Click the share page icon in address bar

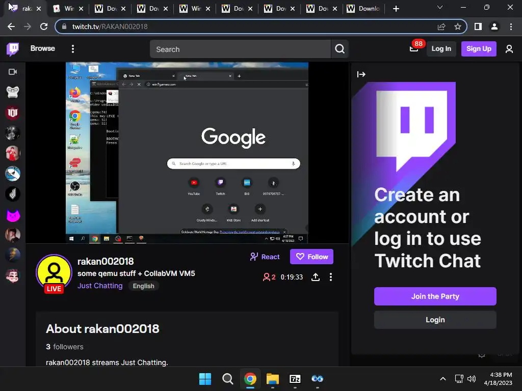[441, 26]
